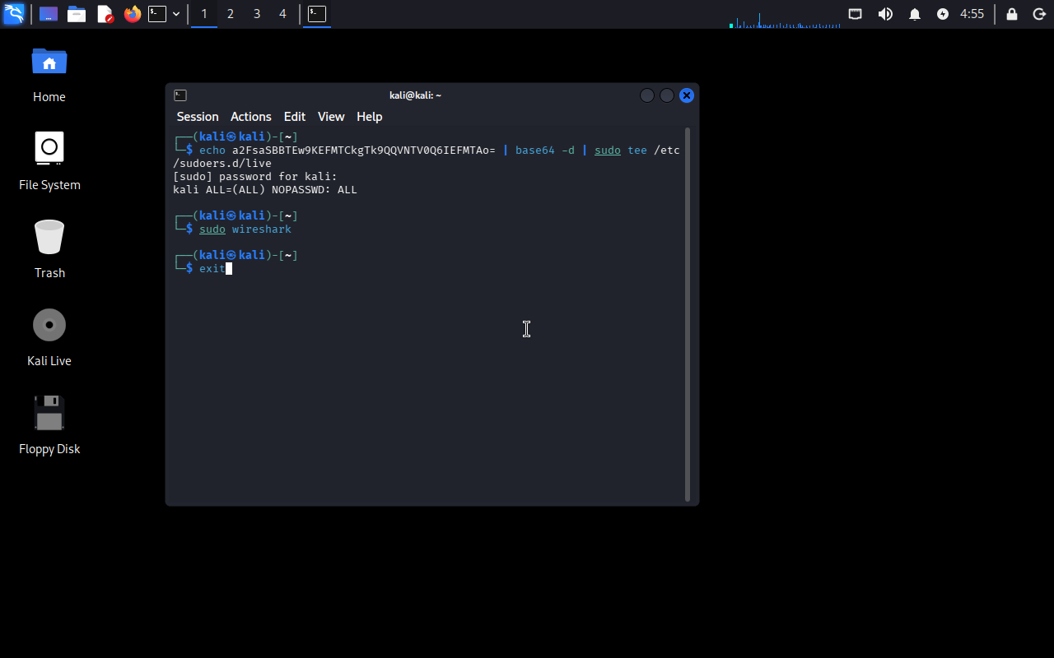
Task: Click the show desktop panel icon
Action: click(x=49, y=14)
